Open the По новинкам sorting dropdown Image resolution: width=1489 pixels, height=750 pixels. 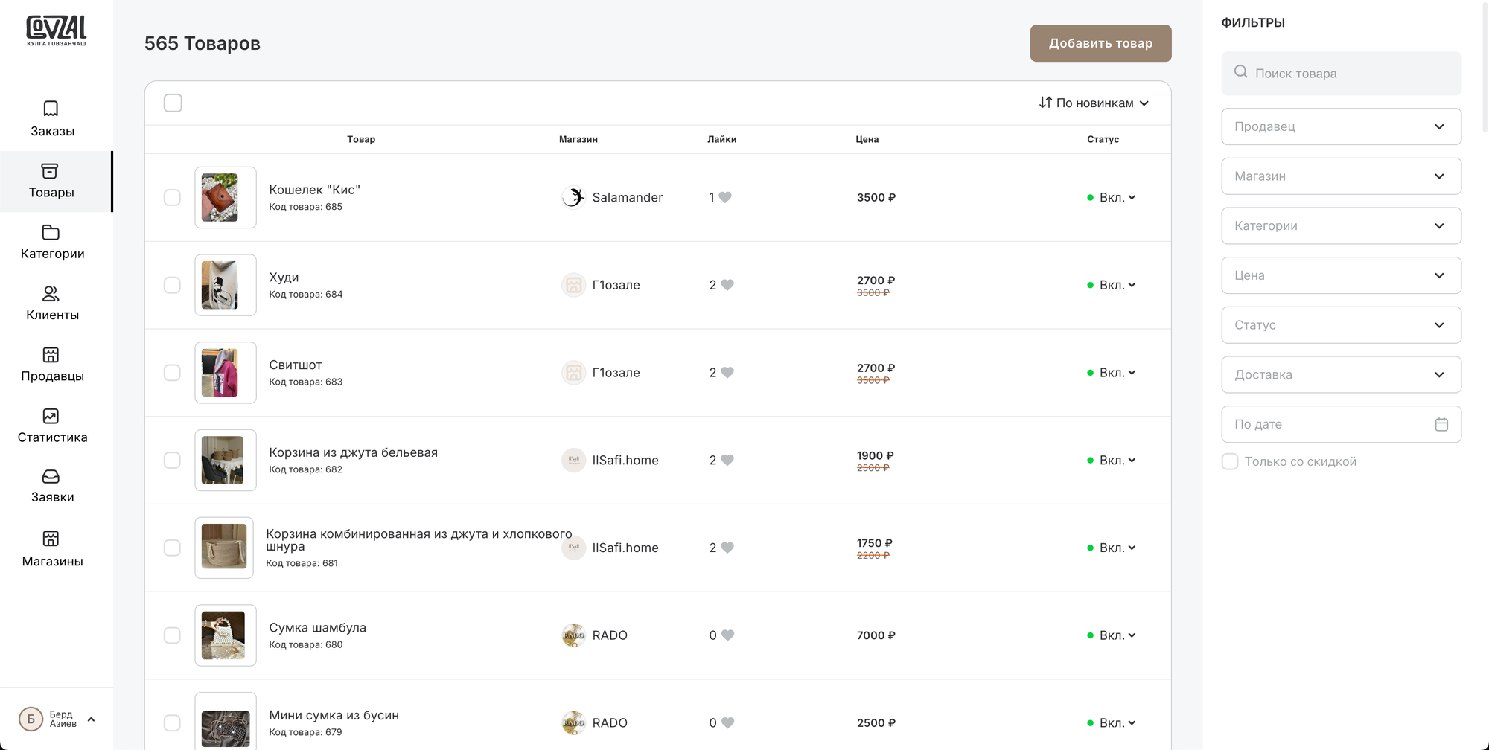pyautogui.click(x=1094, y=103)
